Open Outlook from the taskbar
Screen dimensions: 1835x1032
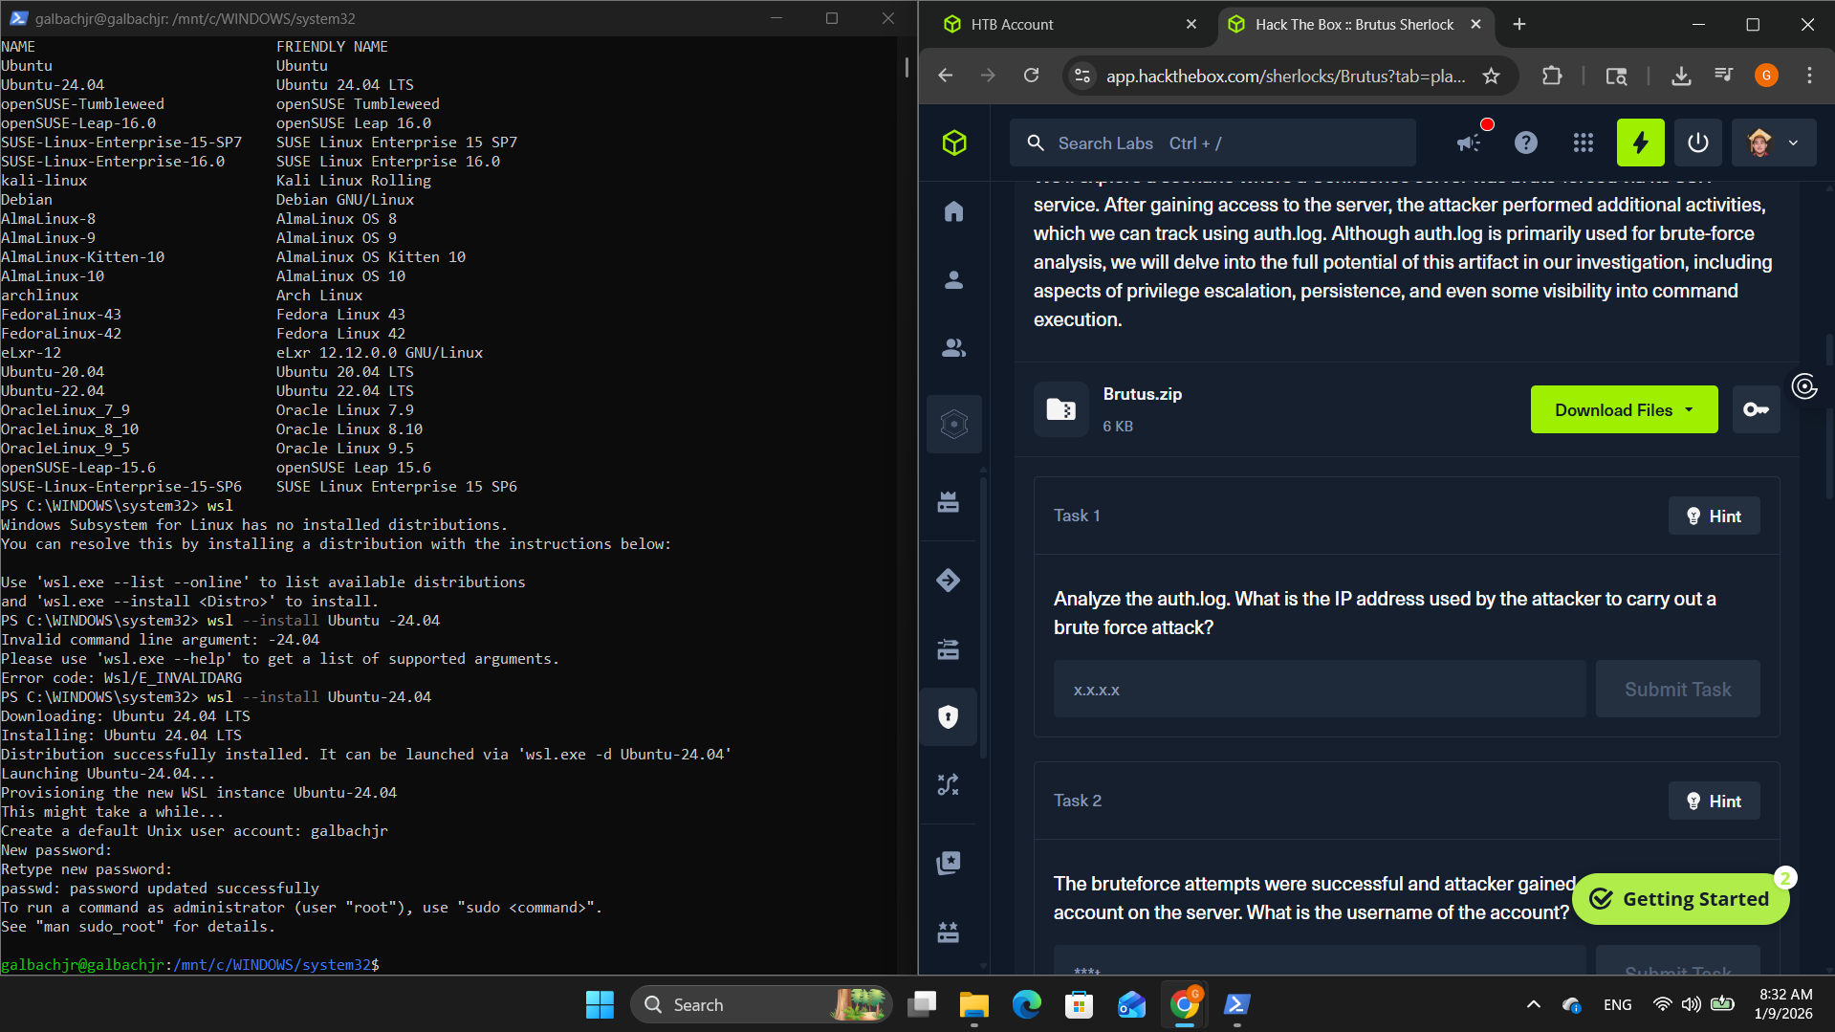point(1132,1004)
